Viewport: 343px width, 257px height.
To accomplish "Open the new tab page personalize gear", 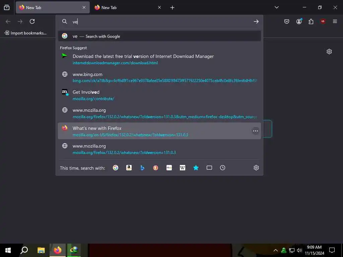I will tap(329, 52).
